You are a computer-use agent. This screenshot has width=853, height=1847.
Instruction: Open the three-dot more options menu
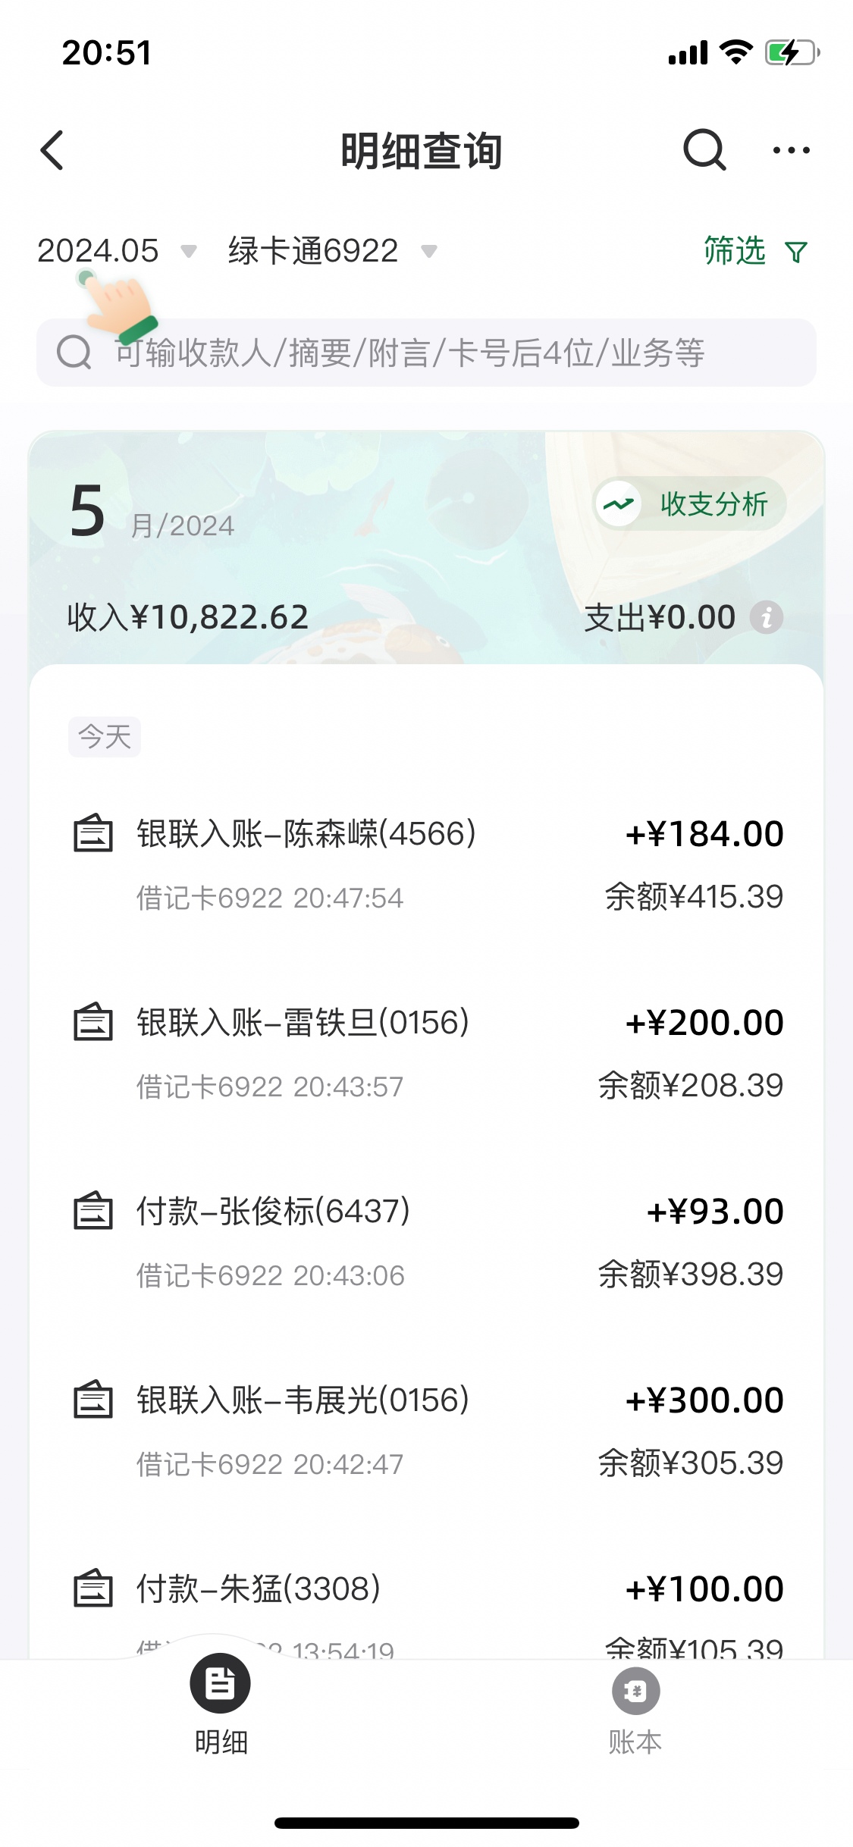coord(791,150)
